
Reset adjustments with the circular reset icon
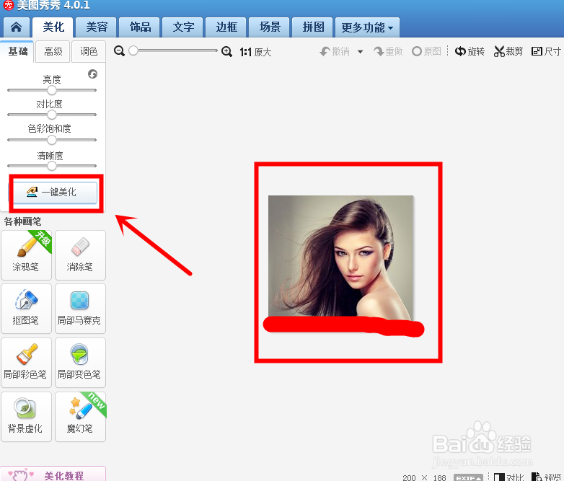tap(92, 74)
